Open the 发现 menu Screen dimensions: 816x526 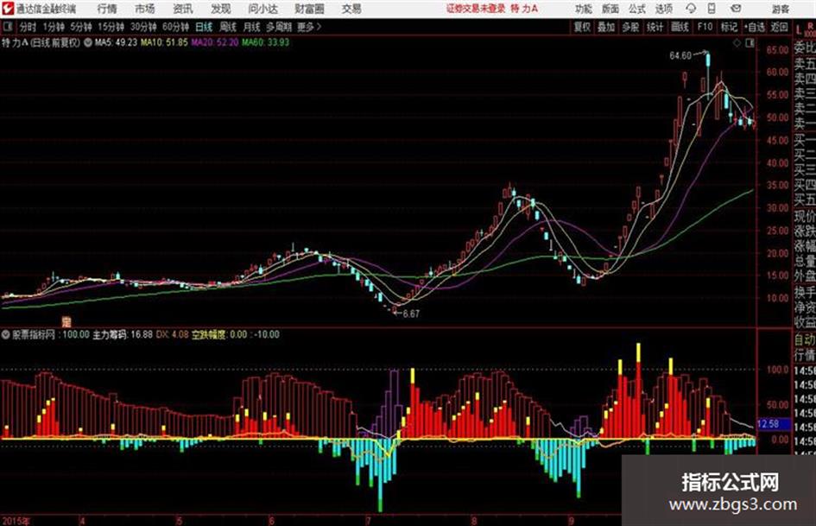click(x=221, y=9)
